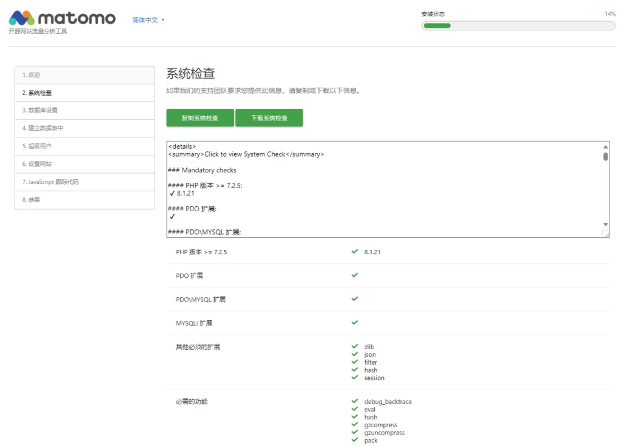Viewport: 621px width, 446px height.
Task: Click the checkmark beside zlib
Action: click(x=355, y=346)
